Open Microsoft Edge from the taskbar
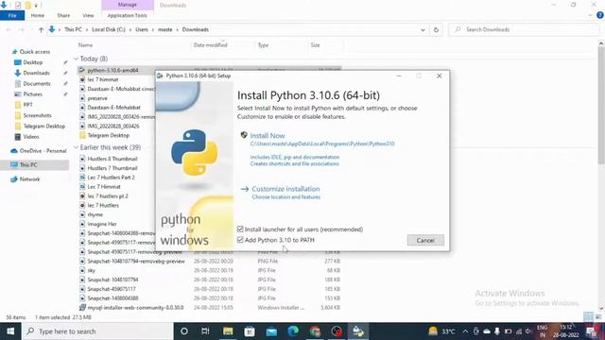 (x=293, y=331)
